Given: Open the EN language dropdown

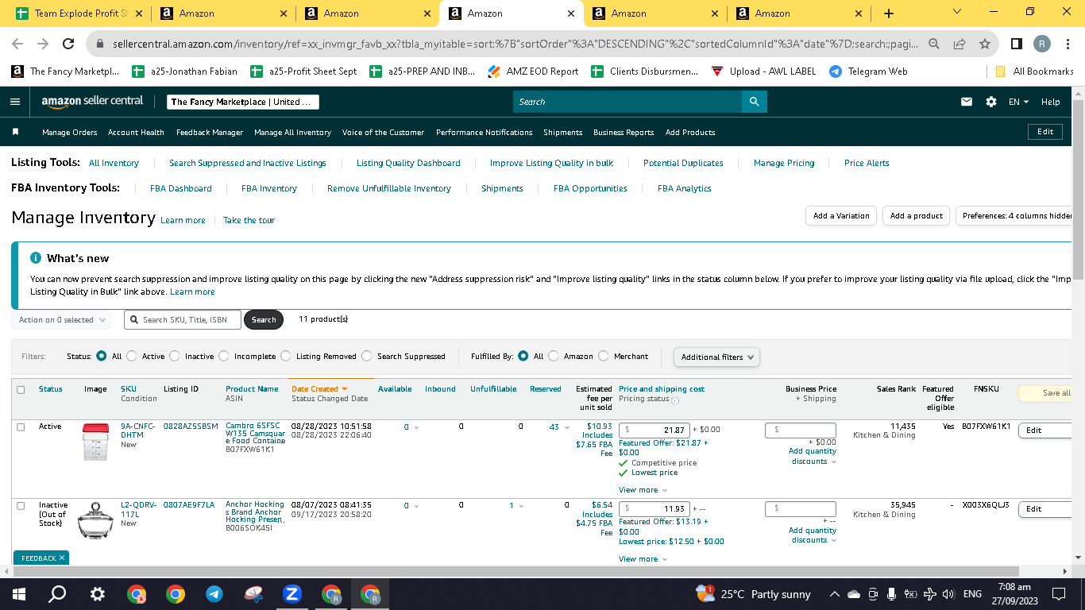Looking at the screenshot, I should tap(1018, 102).
